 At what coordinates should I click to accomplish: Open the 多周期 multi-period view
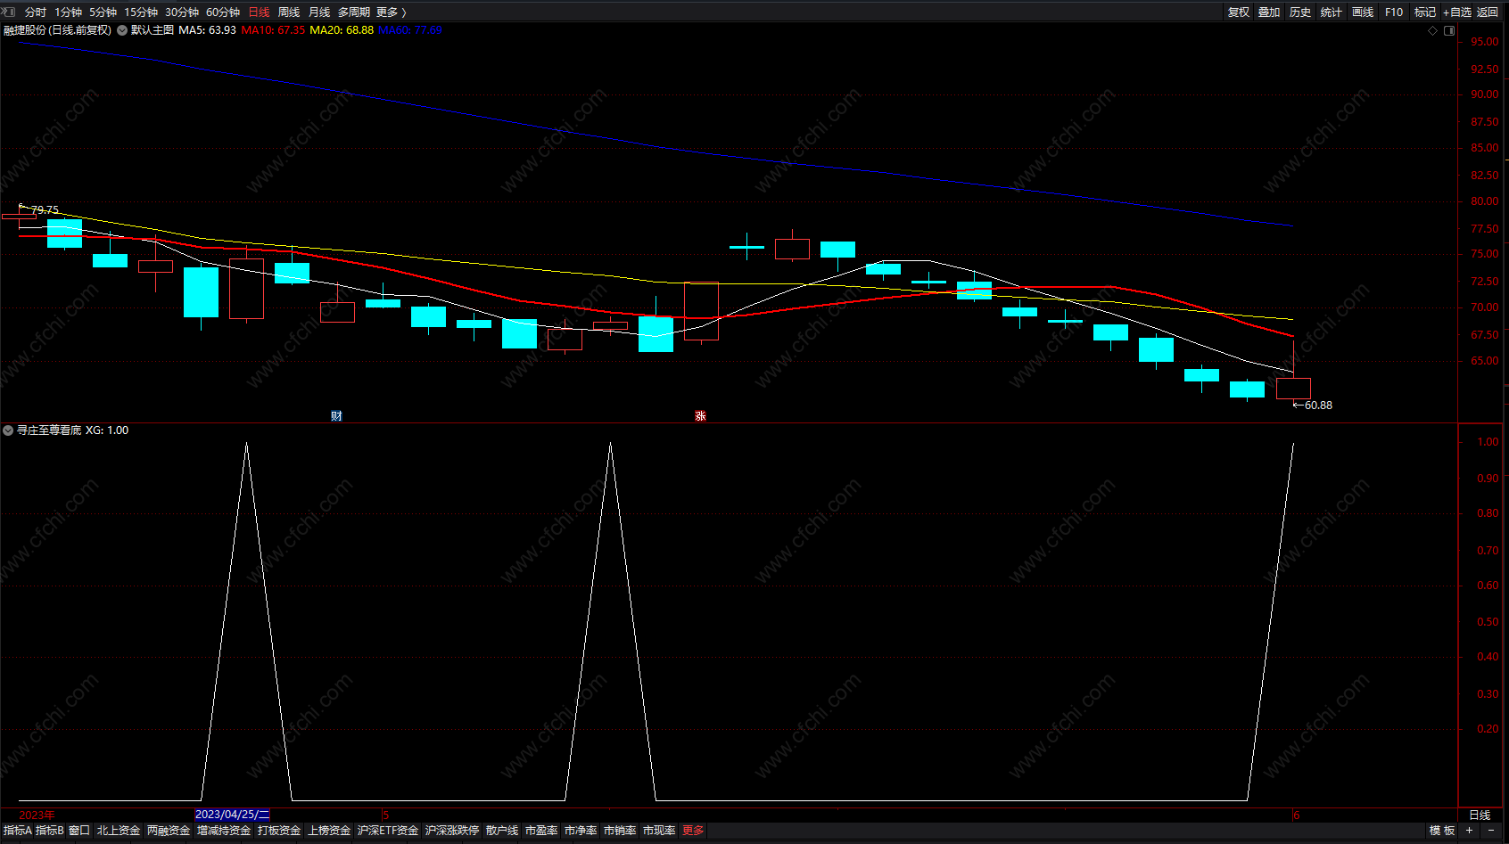tap(354, 12)
